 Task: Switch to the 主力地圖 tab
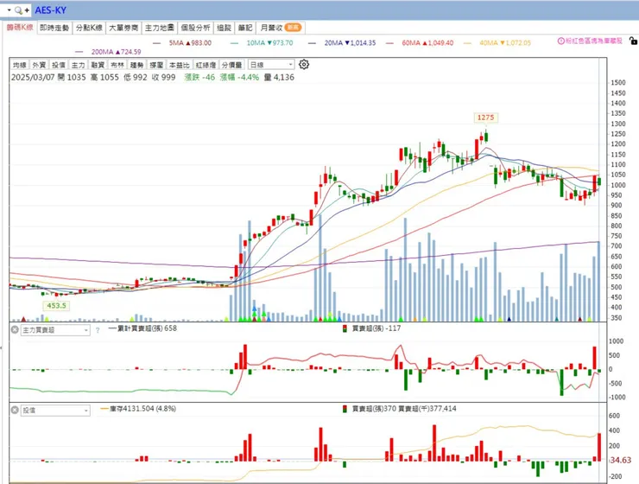[160, 28]
